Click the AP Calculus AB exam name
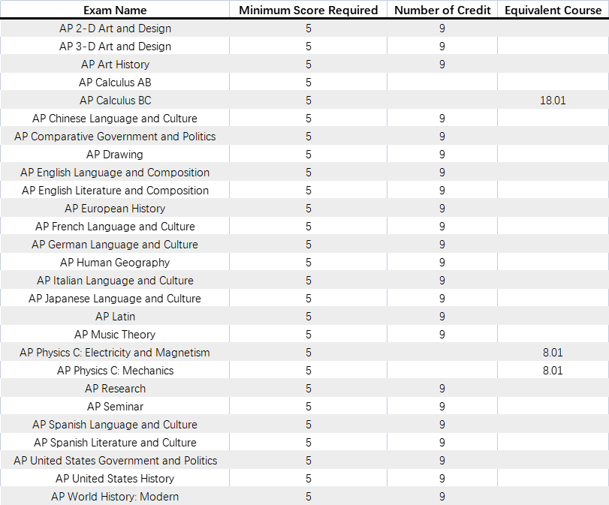Image resolution: width=609 pixels, height=505 pixels. (115, 83)
